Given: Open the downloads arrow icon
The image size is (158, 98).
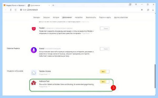Looking at the screenshot, I should click(x=153, y=10).
